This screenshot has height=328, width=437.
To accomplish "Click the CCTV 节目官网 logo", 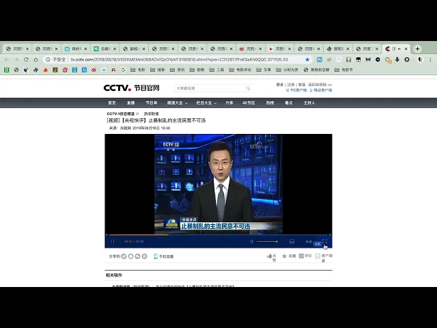I will pyautogui.click(x=132, y=88).
